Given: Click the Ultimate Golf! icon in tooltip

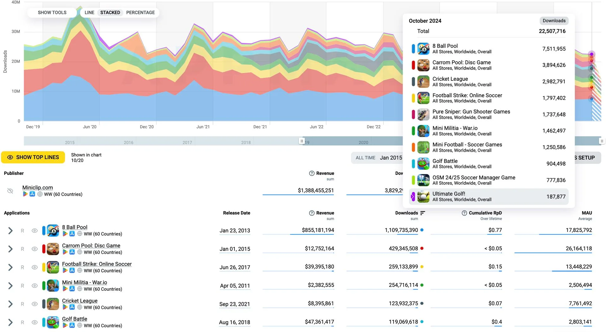Looking at the screenshot, I should (423, 197).
